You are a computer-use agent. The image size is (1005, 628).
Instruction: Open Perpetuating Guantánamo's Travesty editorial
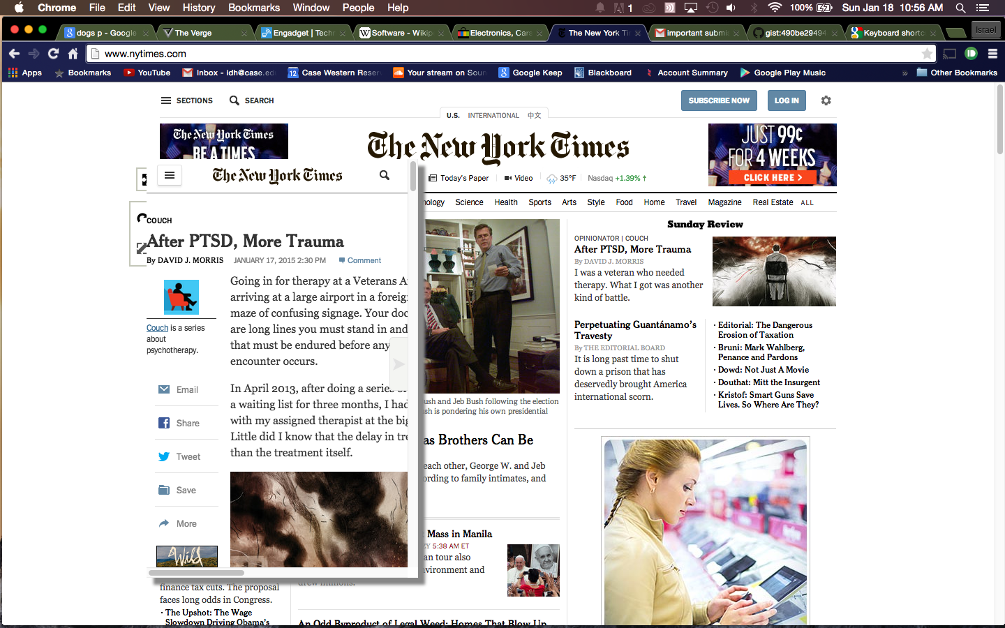click(635, 330)
